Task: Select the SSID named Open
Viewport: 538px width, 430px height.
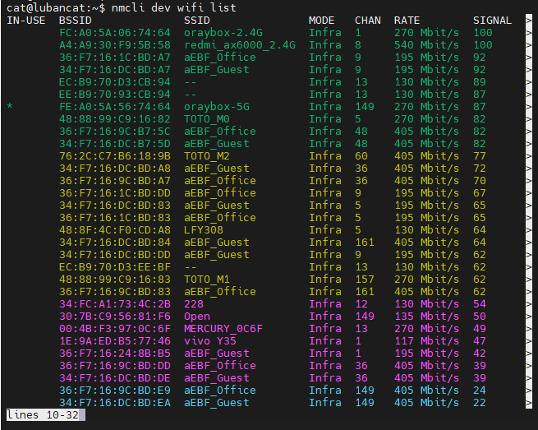Action: (x=197, y=317)
